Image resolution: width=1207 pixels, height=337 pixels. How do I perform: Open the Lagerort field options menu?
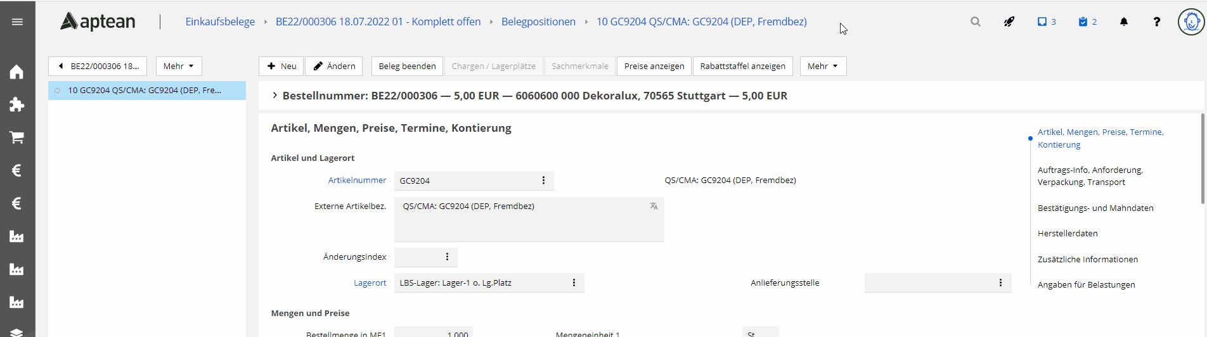click(x=574, y=283)
